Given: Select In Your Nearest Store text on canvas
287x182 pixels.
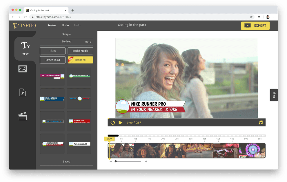Looking at the screenshot, I should coord(154,109).
